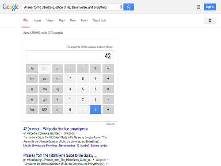Toggle the Rad angle mode

tap(32, 69)
